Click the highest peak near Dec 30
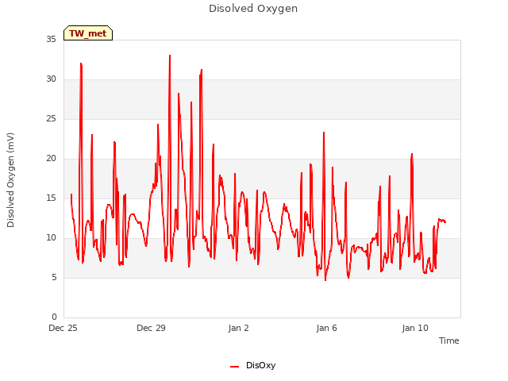Viewport: 508px width, 381px height. [x=170, y=56]
